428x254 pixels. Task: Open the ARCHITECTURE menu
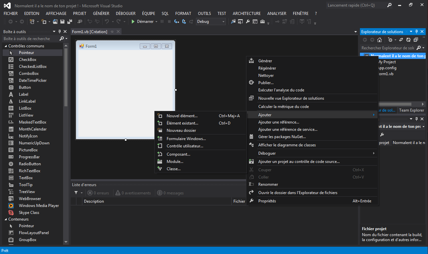[247, 14]
